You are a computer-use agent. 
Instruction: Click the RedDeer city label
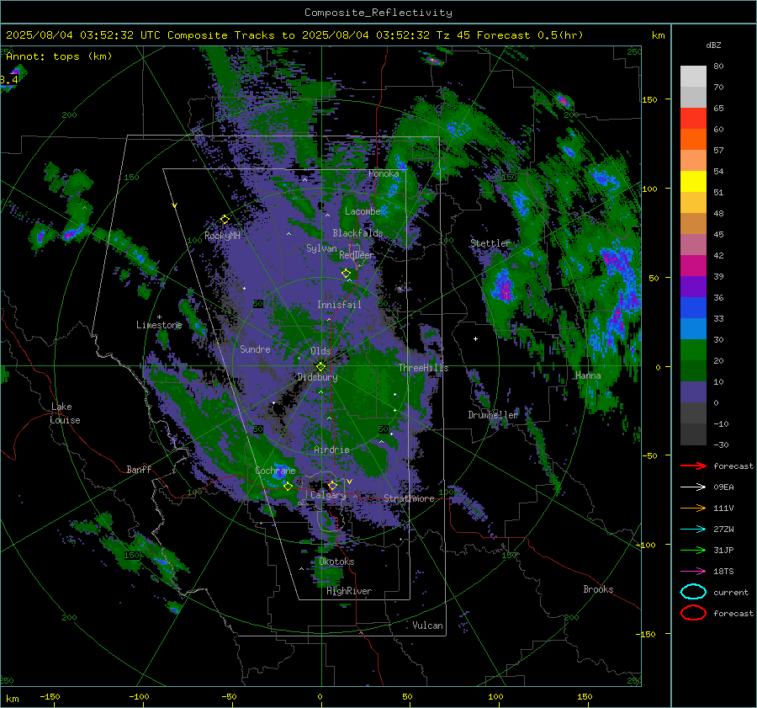tap(357, 255)
